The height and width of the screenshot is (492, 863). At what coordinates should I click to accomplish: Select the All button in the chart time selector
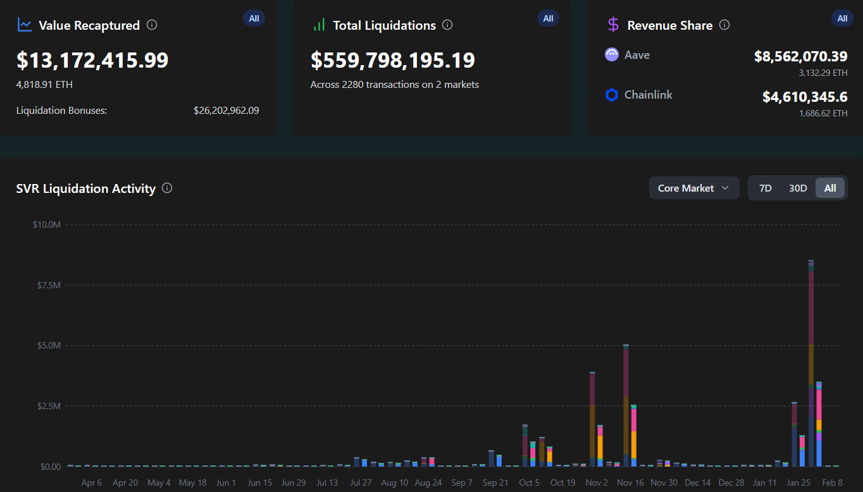click(830, 188)
